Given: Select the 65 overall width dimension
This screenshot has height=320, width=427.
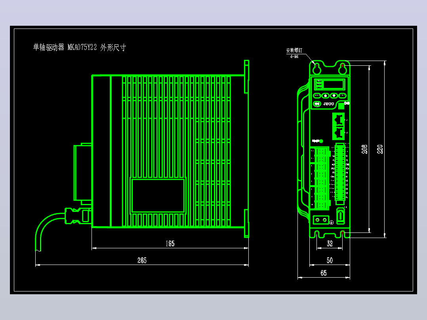Looking at the screenshot, I should coord(324,273).
